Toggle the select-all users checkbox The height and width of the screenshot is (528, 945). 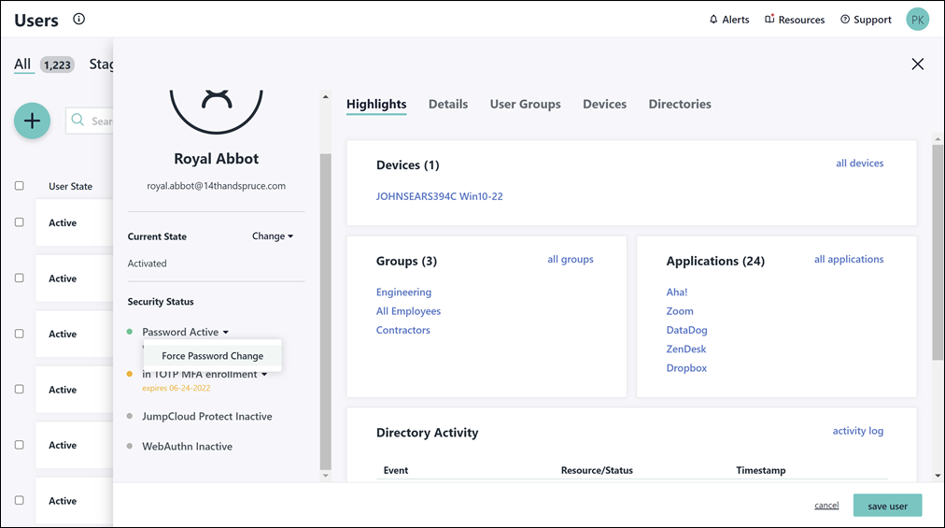click(x=20, y=186)
